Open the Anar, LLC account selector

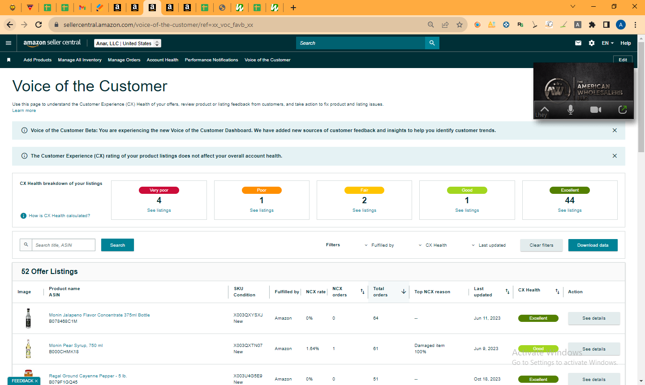(128, 43)
